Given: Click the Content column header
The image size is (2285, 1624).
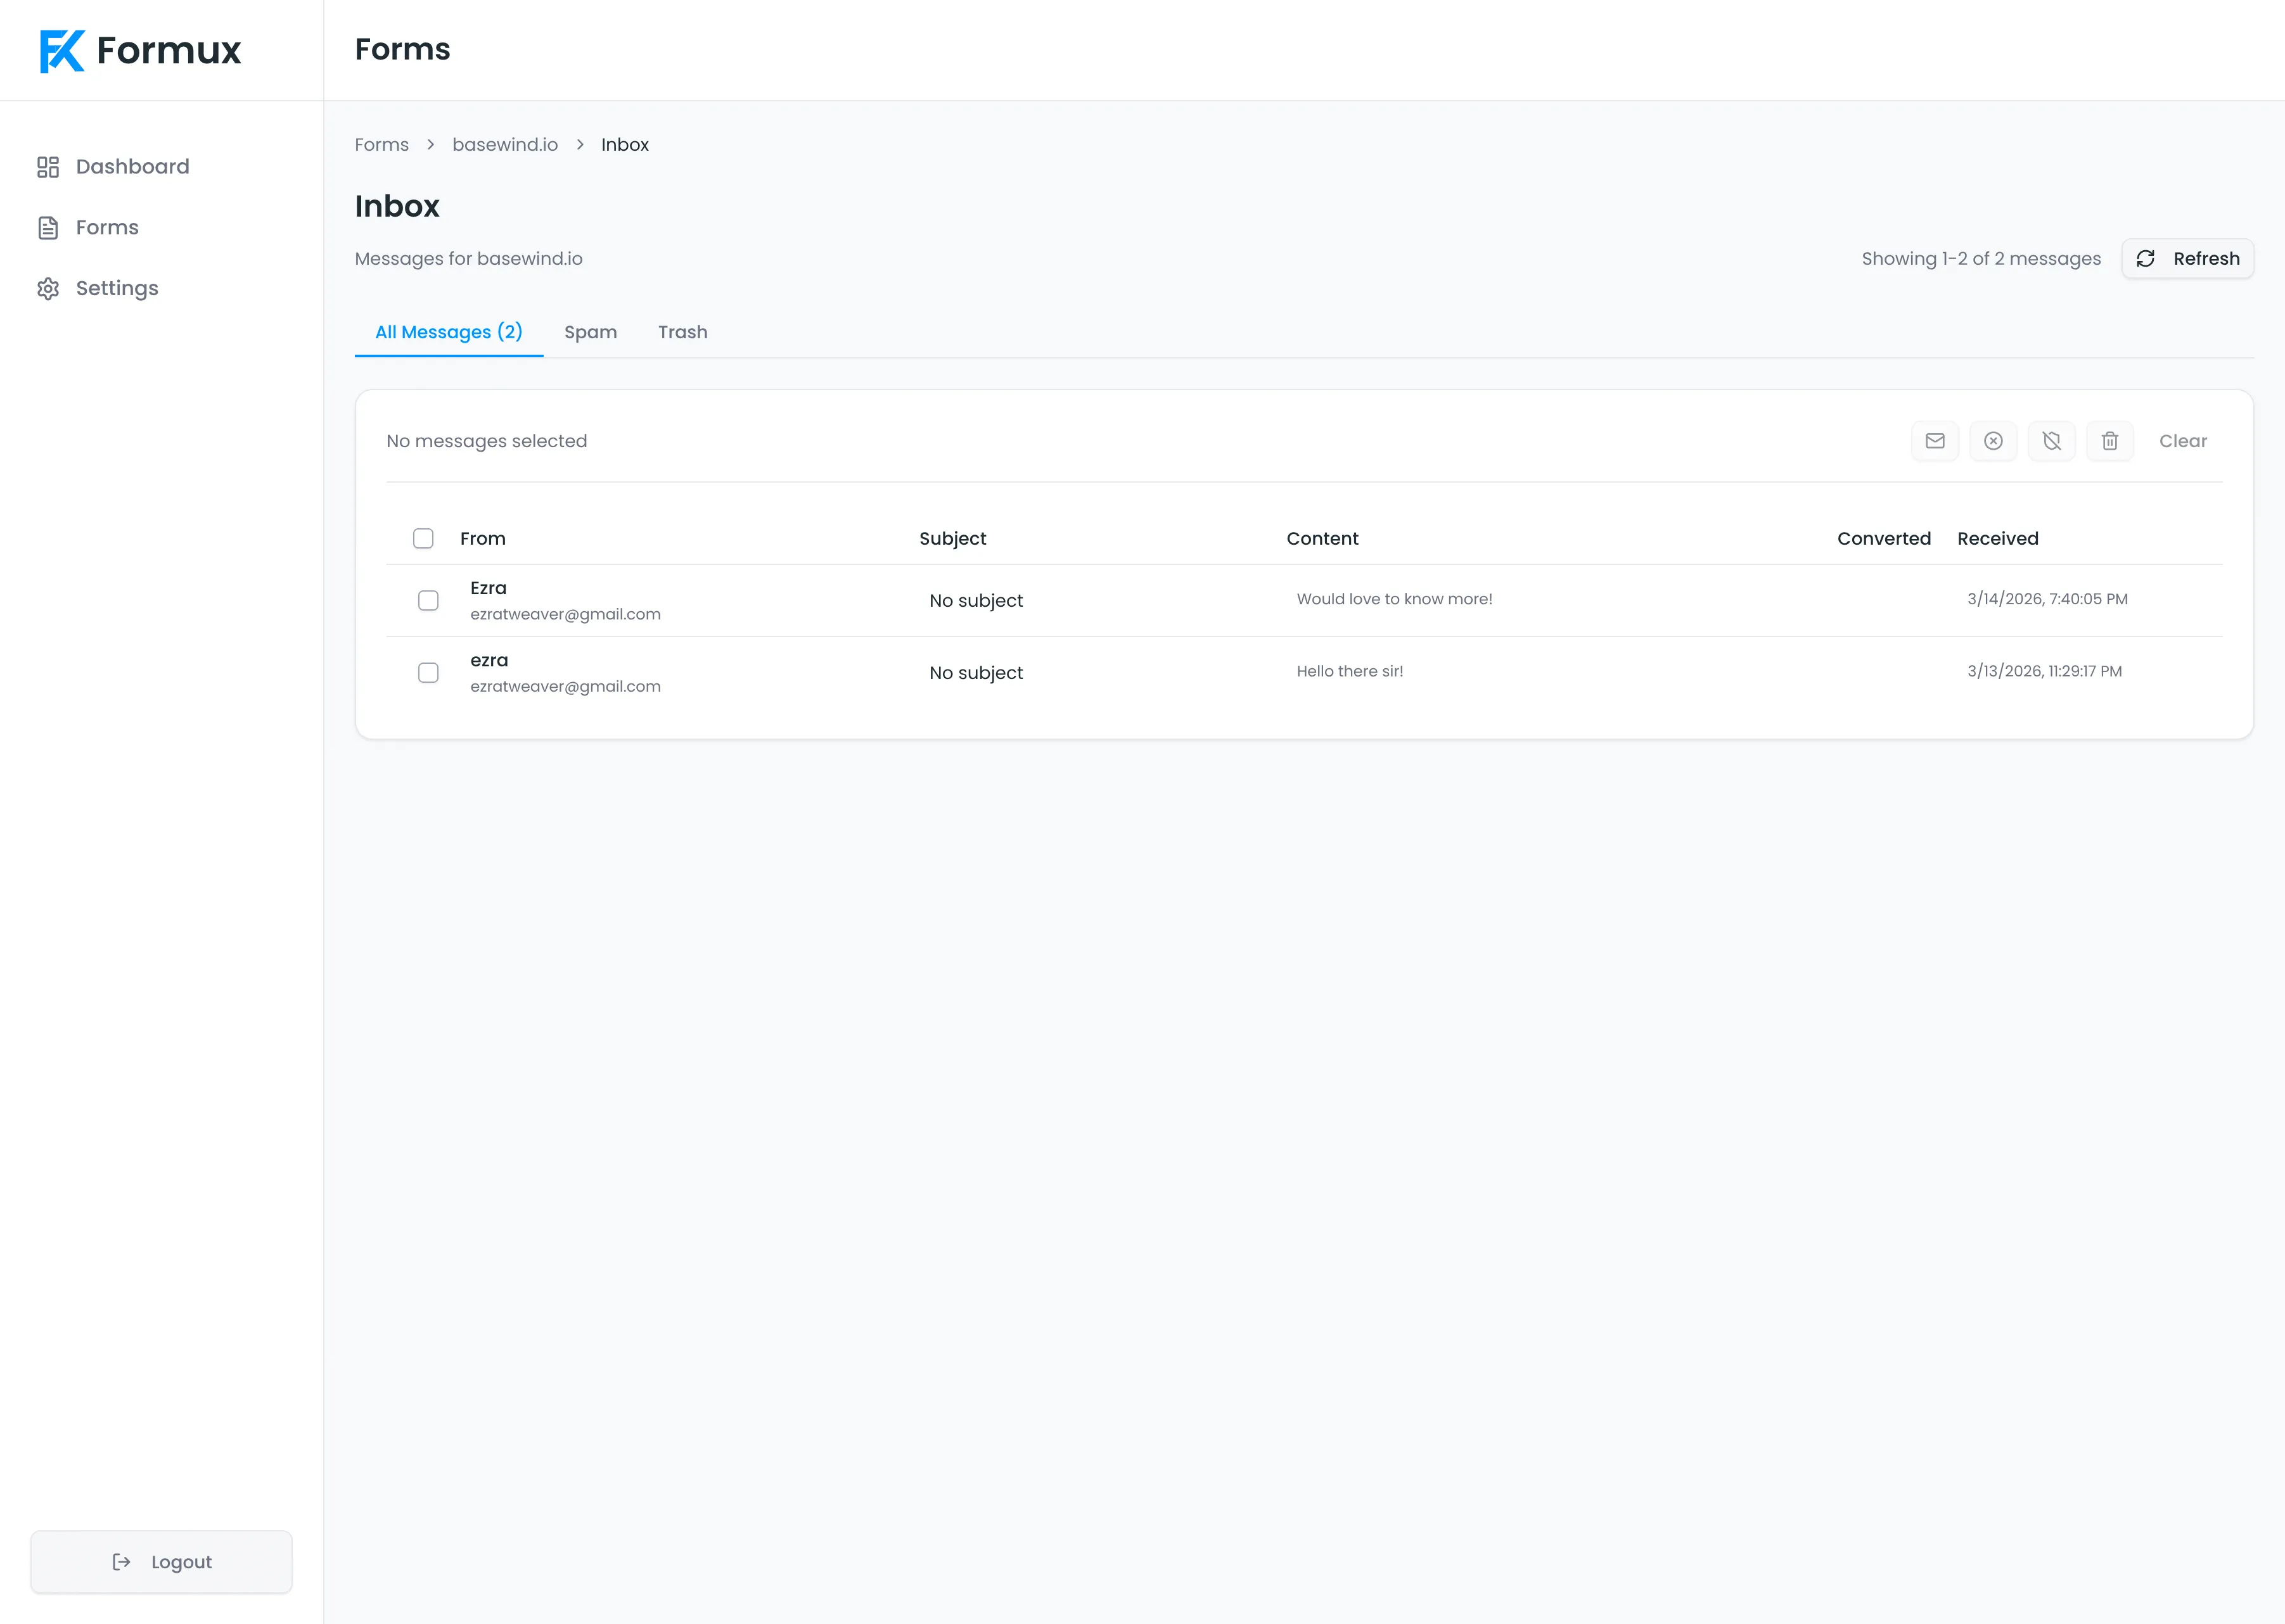Looking at the screenshot, I should coord(1322,539).
